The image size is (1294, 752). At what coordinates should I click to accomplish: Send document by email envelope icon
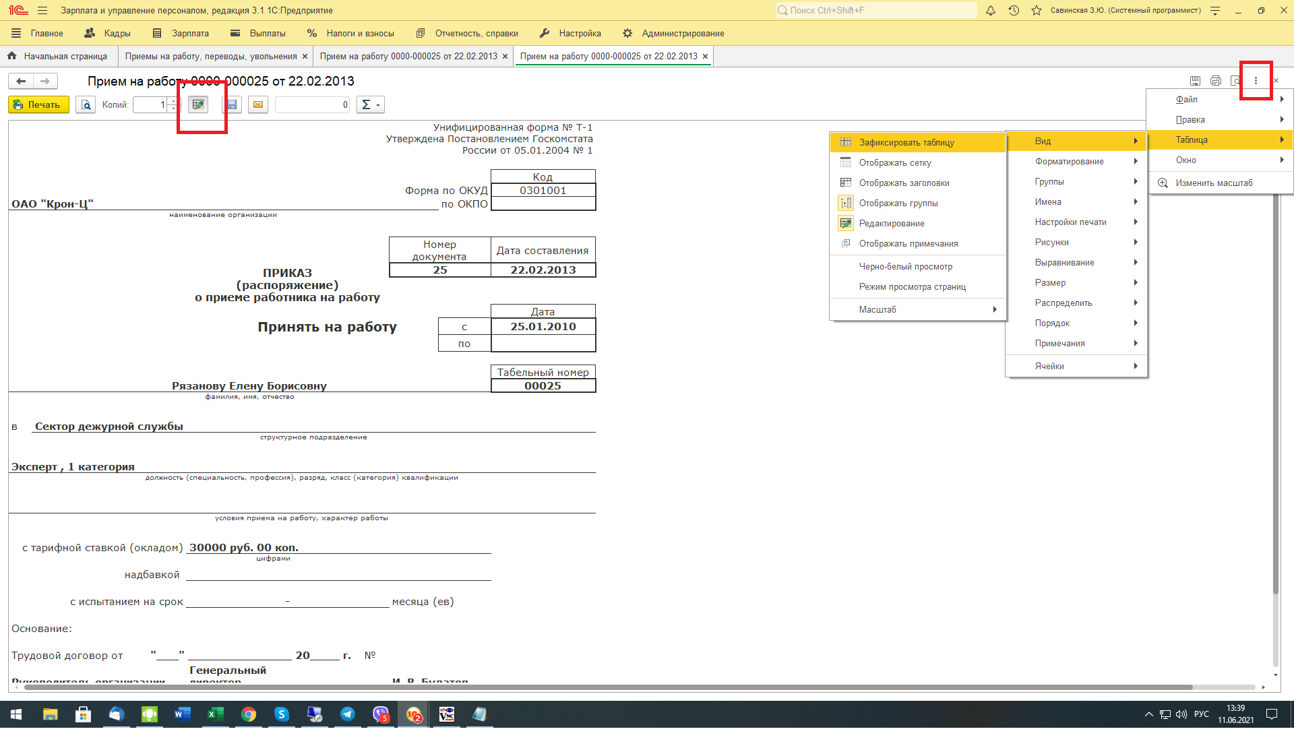click(x=258, y=104)
